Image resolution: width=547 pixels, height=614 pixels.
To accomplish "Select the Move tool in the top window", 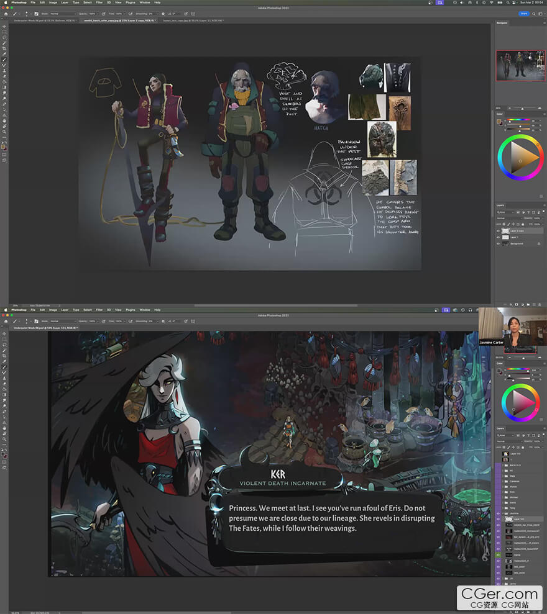I will (5, 26).
